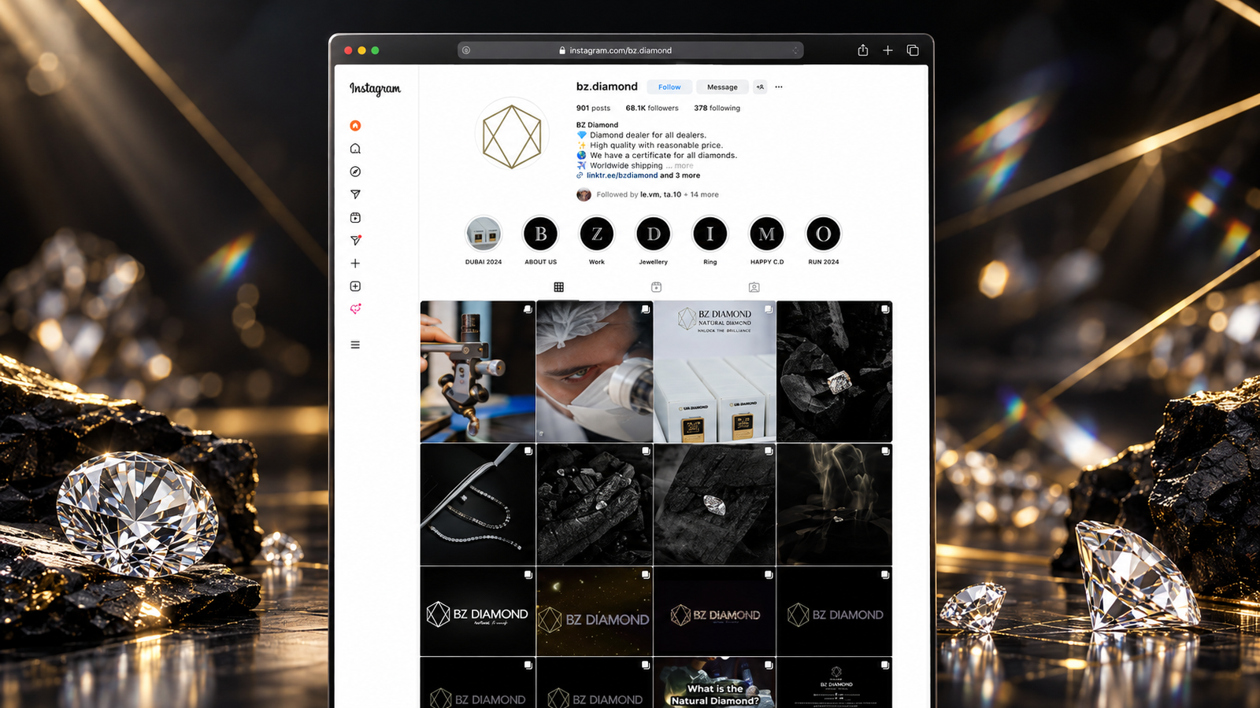Click the paper plane icon with red dot
This screenshot has width=1260, height=708.
click(355, 240)
